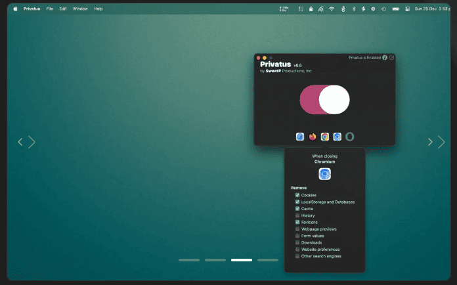
Task: Go to previous slide with small left chevron
Action: coord(20,142)
